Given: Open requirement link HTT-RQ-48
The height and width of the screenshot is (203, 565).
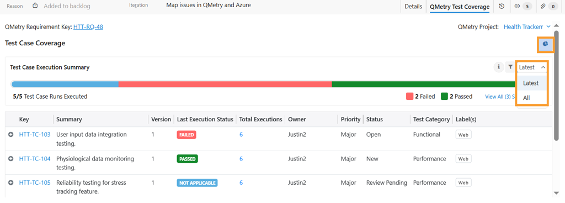Looking at the screenshot, I should click(88, 26).
